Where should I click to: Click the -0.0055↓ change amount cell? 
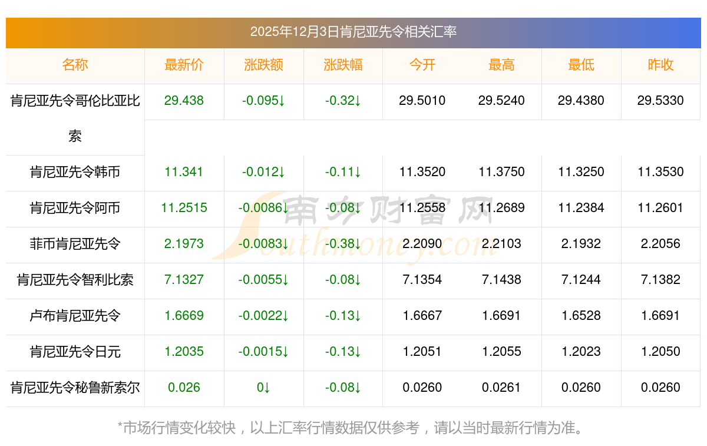pyautogui.click(x=263, y=280)
